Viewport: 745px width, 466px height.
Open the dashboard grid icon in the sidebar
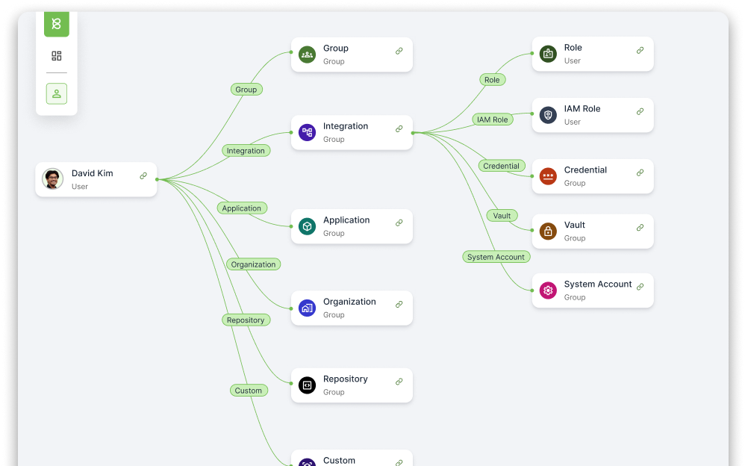56,55
